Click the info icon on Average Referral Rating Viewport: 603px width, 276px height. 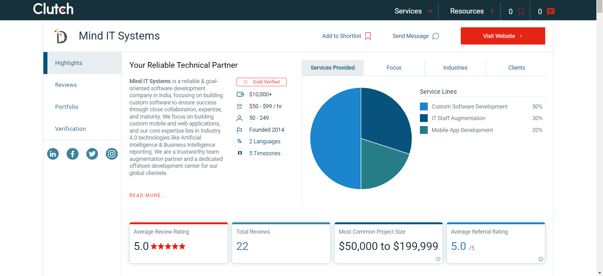541,259
